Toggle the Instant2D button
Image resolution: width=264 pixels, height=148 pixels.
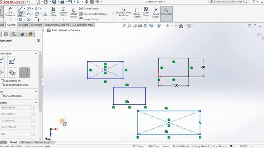(166, 14)
